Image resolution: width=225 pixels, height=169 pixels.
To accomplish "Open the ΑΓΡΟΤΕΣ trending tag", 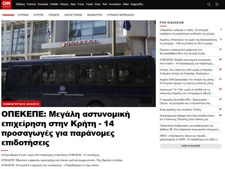I will point(39,15).
